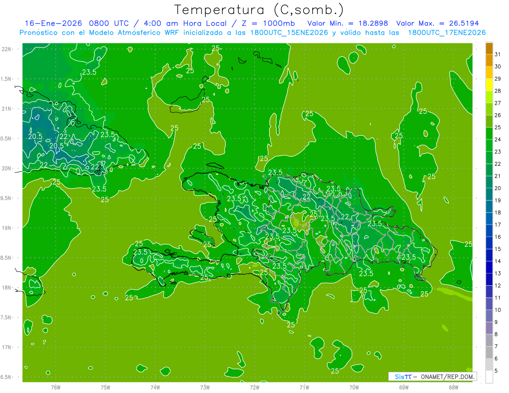The width and height of the screenshot is (509, 393).
Task: Click the Sisπ logo in the credit box
Action: [403, 376]
